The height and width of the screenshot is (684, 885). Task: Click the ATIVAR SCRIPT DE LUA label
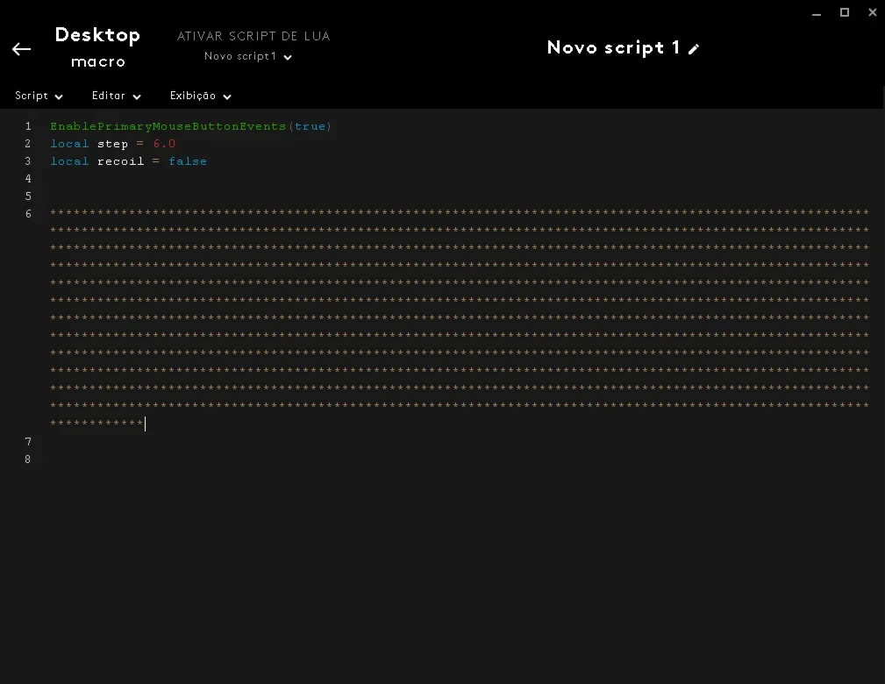(253, 36)
